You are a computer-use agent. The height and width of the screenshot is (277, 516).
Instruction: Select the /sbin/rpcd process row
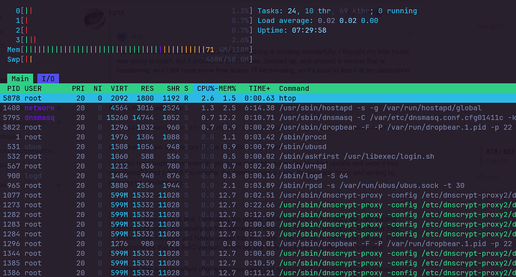258,186
